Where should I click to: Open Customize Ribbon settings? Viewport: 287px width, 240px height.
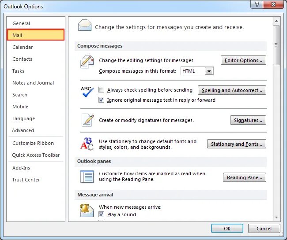(35, 143)
